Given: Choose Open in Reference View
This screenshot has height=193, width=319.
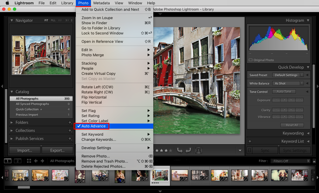Looking at the screenshot, I should tap(114, 42).
